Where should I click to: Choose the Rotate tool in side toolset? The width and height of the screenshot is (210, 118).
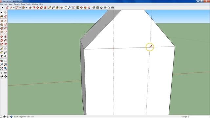[2, 40]
